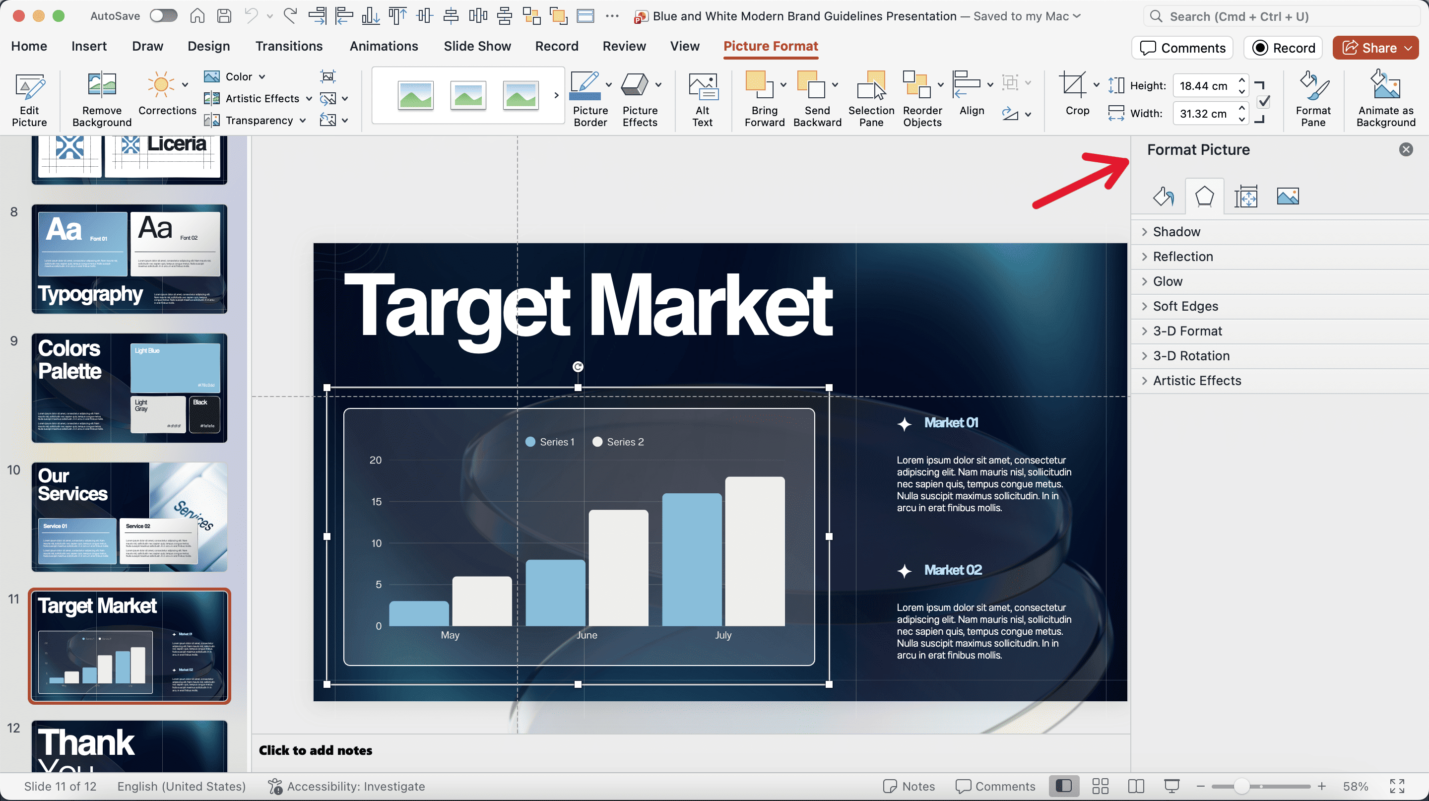Screen dimensions: 1429x801
Task: Click the Corrections sun icon
Action: tap(161, 85)
